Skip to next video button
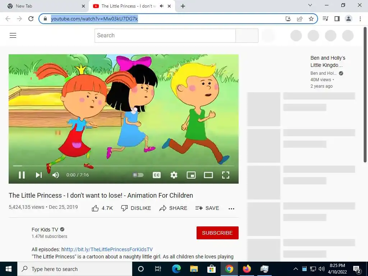This screenshot has width=368, height=276. coord(39,175)
